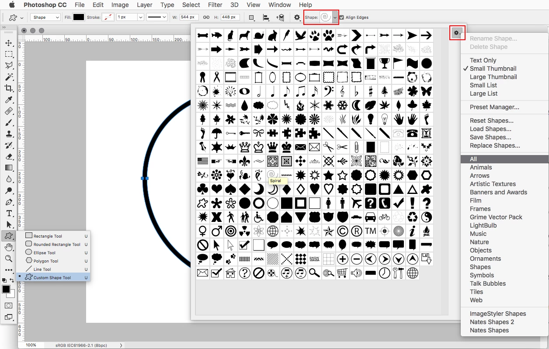Screen dimensions: 549x349
Task: Expand the status bar info arrow
Action: (x=121, y=345)
